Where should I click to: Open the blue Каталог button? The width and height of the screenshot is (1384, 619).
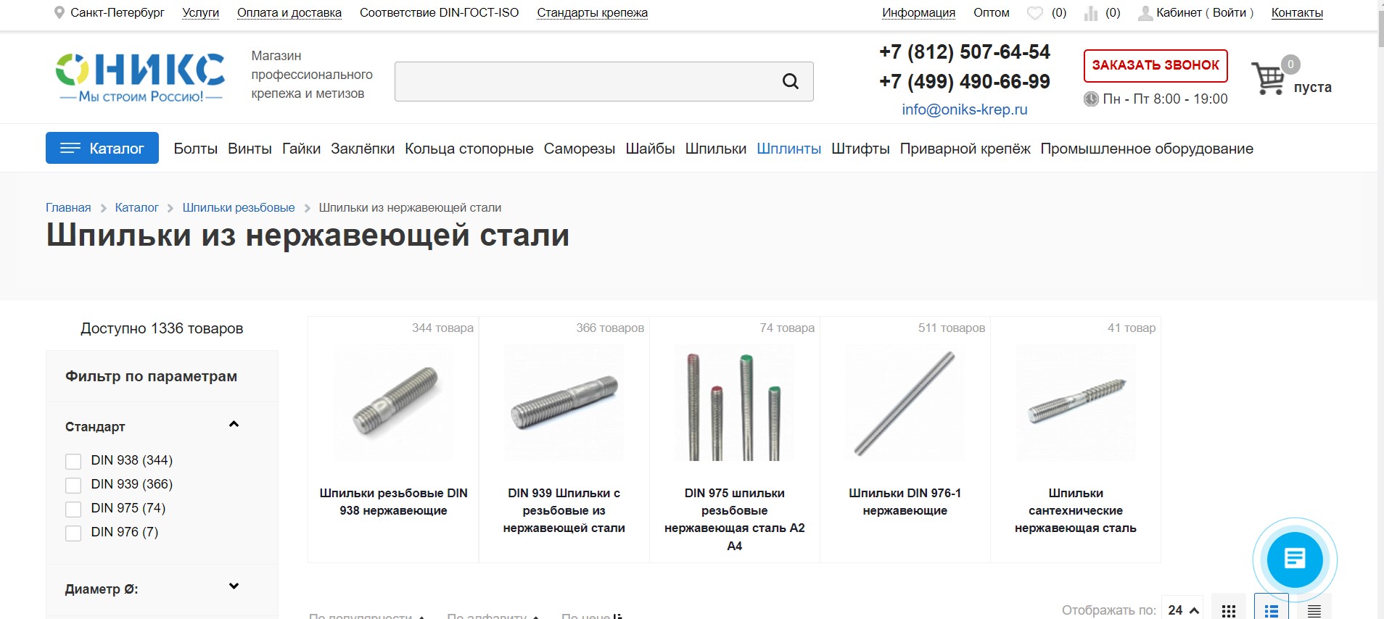point(102,148)
